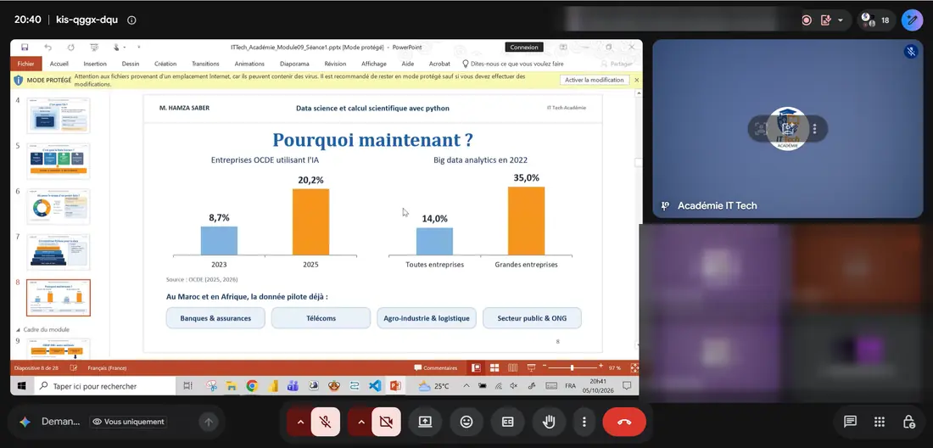The height and width of the screenshot is (448, 933).
Task: Open Task View on the taskbar
Action: (187, 386)
